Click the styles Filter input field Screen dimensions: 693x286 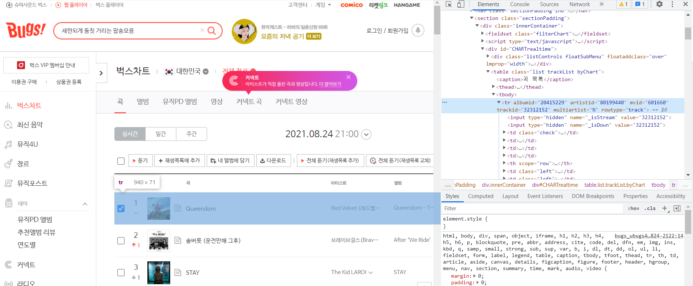tap(532, 208)
